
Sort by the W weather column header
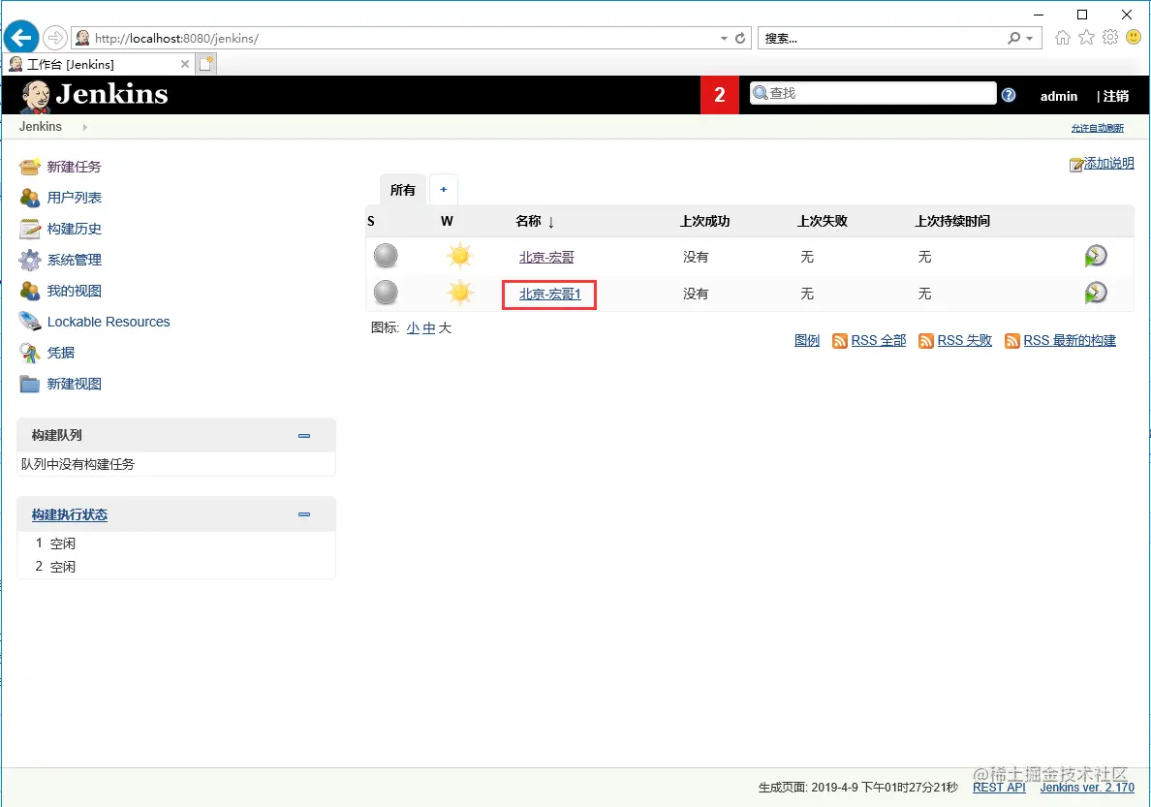tap(447, 221)
